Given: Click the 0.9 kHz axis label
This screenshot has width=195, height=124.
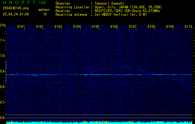Looking at the screenshot, I should click(2, 71).
